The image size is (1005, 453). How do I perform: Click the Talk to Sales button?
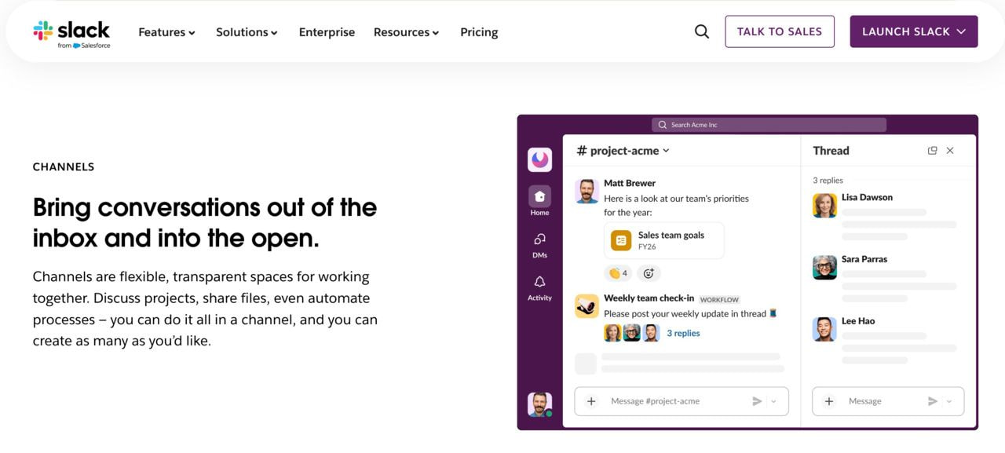[779, 31]
